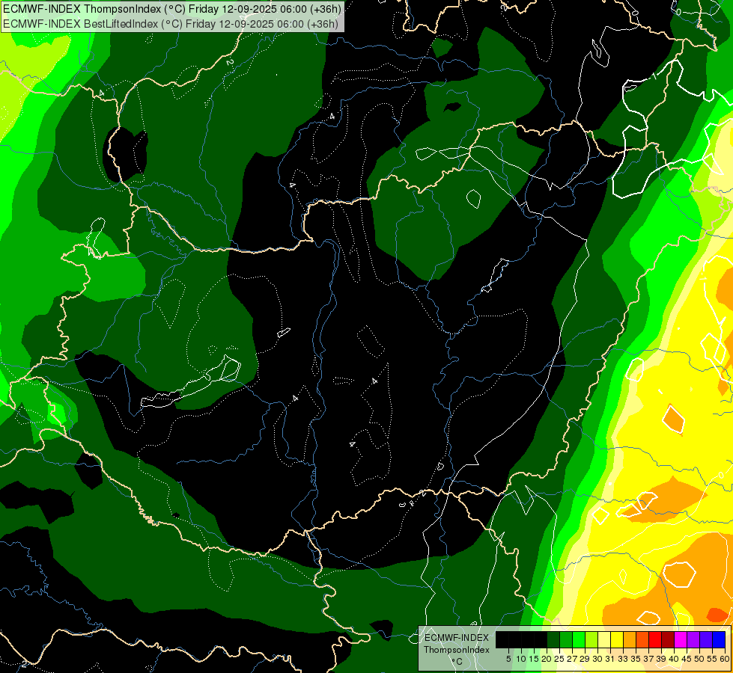This screenshot has height=673, width=733.
Task: Click the 'ECMWF-INDEX' label in the legend
Action: pyautogui.click(x=457, y=638)
